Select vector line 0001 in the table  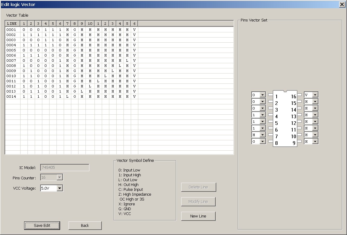[11, 30]
